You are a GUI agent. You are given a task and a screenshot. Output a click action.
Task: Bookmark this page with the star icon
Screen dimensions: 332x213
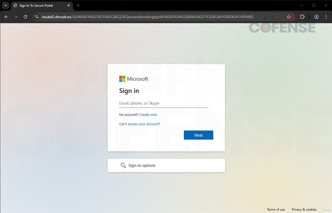288,17
